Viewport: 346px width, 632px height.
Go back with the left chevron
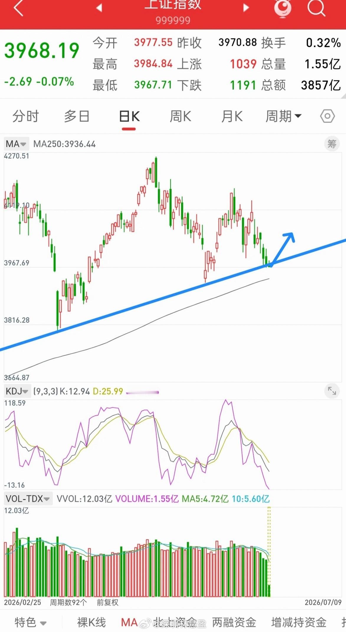pyautogui.click(x=19, y=7)
